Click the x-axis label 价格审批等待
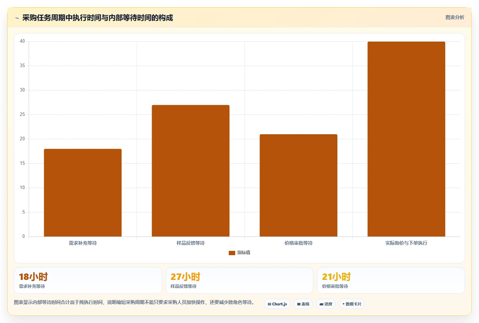Viewport: 479px width, 323px height. tap(299, 243)
